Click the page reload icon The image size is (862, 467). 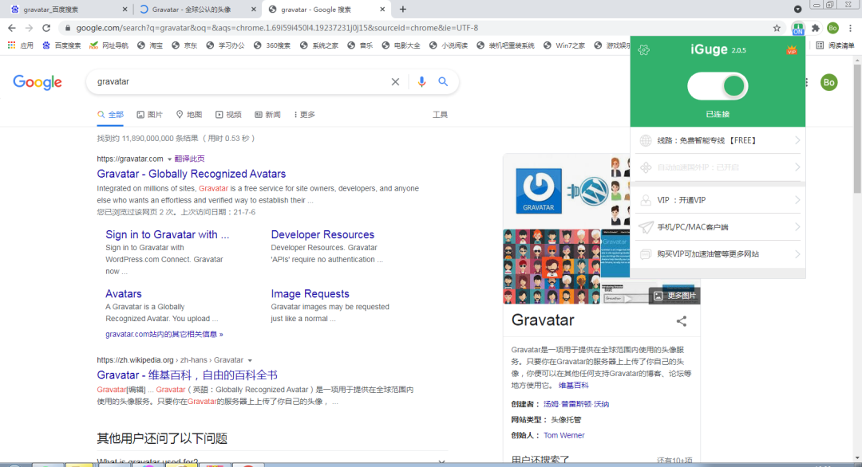pyautogui.click(x=48, y=26)
